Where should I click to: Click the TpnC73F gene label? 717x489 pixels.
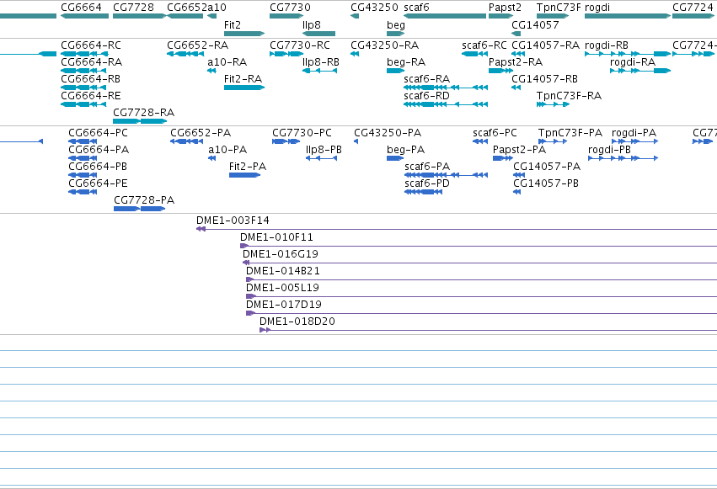pos(559,8)
